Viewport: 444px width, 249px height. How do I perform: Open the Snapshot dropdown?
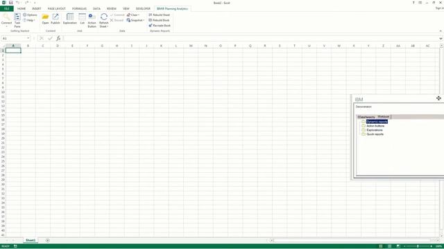136,20
